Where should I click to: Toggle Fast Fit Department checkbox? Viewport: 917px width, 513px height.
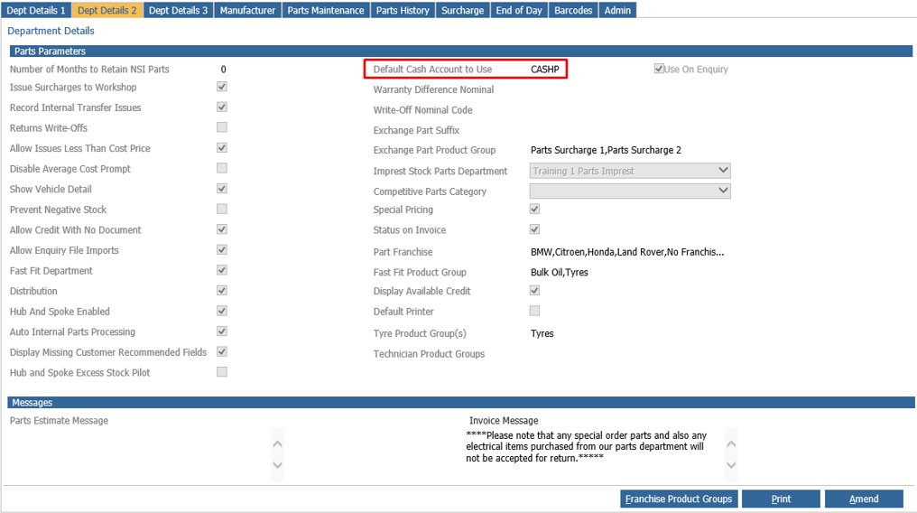[x=222, y=270]
